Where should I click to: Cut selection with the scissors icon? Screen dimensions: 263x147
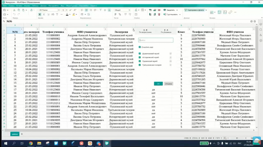pos(14,10)
